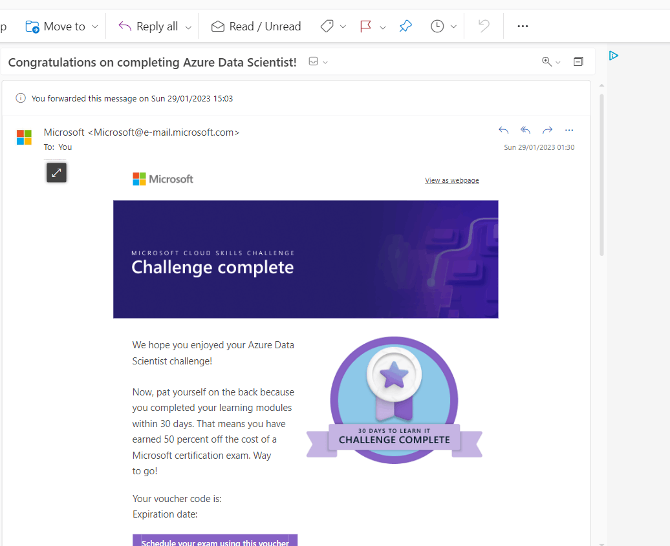The width and height of the screenshot is (670, 546).
Task: Click the 30 Days to Learn It badge
Action: [394, 400]
